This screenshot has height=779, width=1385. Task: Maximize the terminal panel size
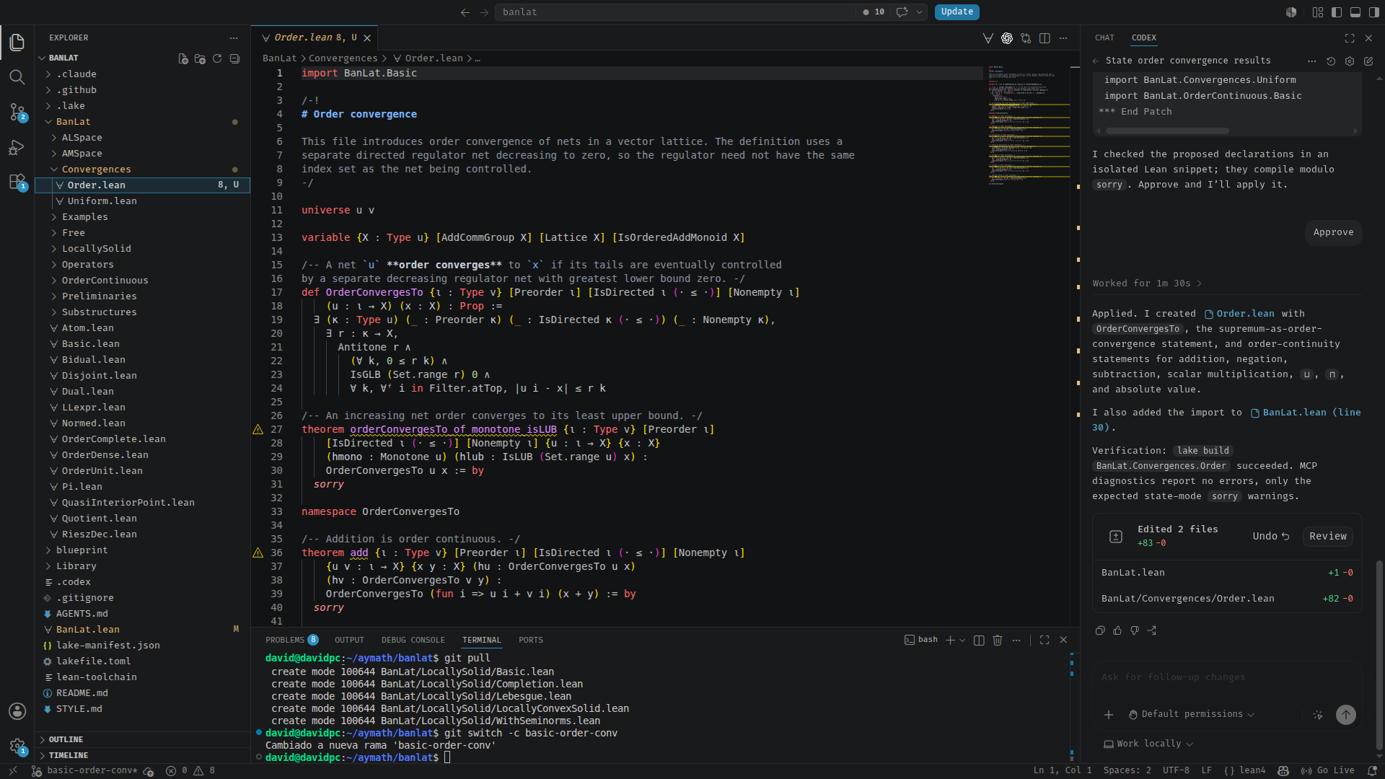click(x=1045, y=640)
